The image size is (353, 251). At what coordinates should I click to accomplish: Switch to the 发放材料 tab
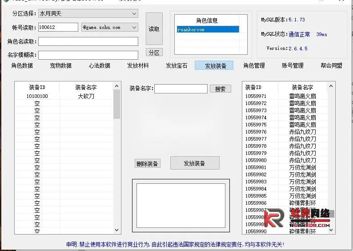click(138, 65)
